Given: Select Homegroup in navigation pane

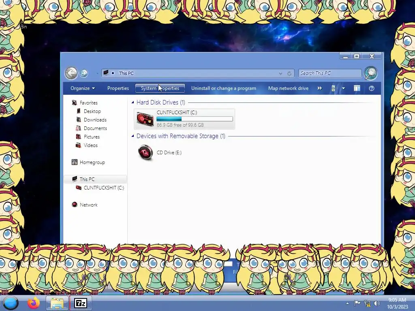Looking at the screenshot, I should (92, 162).
